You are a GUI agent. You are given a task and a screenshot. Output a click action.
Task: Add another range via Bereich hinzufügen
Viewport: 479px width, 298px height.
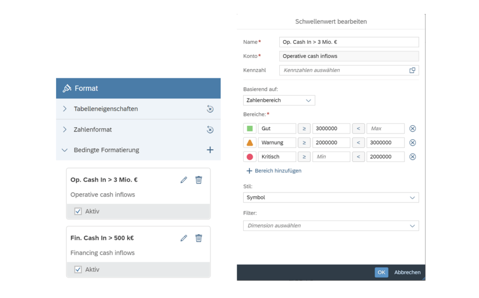tap(274, 171)
